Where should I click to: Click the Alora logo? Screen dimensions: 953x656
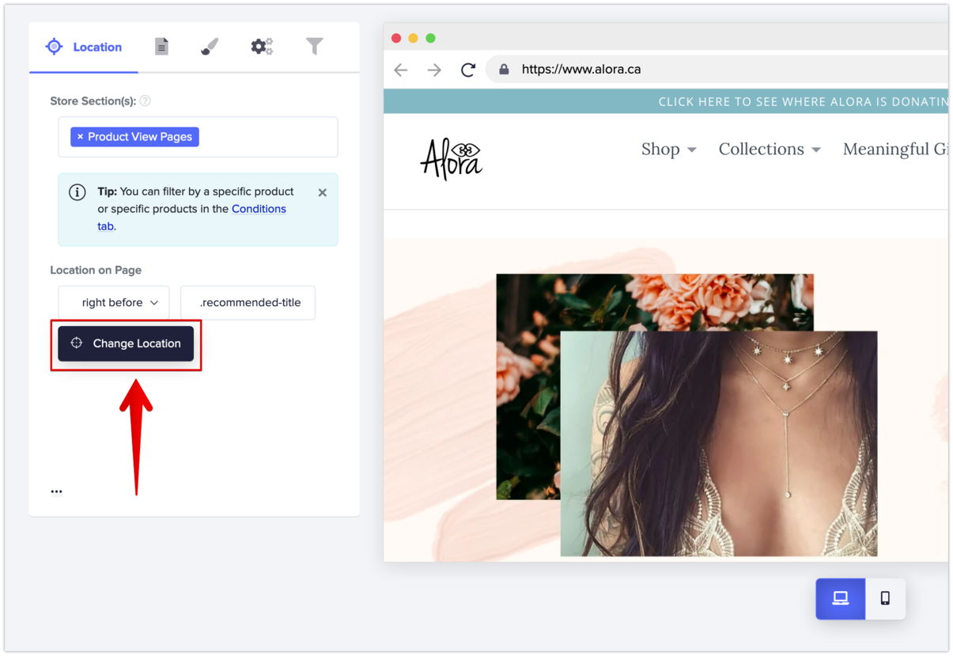[x=451, y=158]
